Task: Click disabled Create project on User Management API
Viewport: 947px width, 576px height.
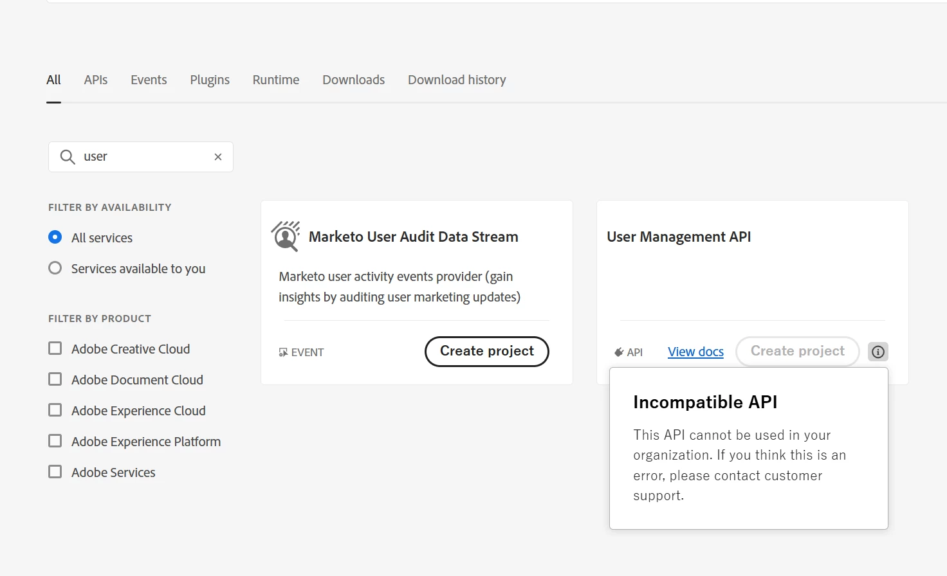Action: point(798,352)
